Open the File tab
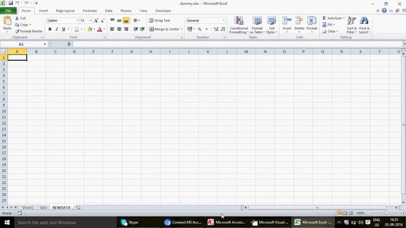Image resolution: width=406 pixels, height=228 pixels. 8,11
